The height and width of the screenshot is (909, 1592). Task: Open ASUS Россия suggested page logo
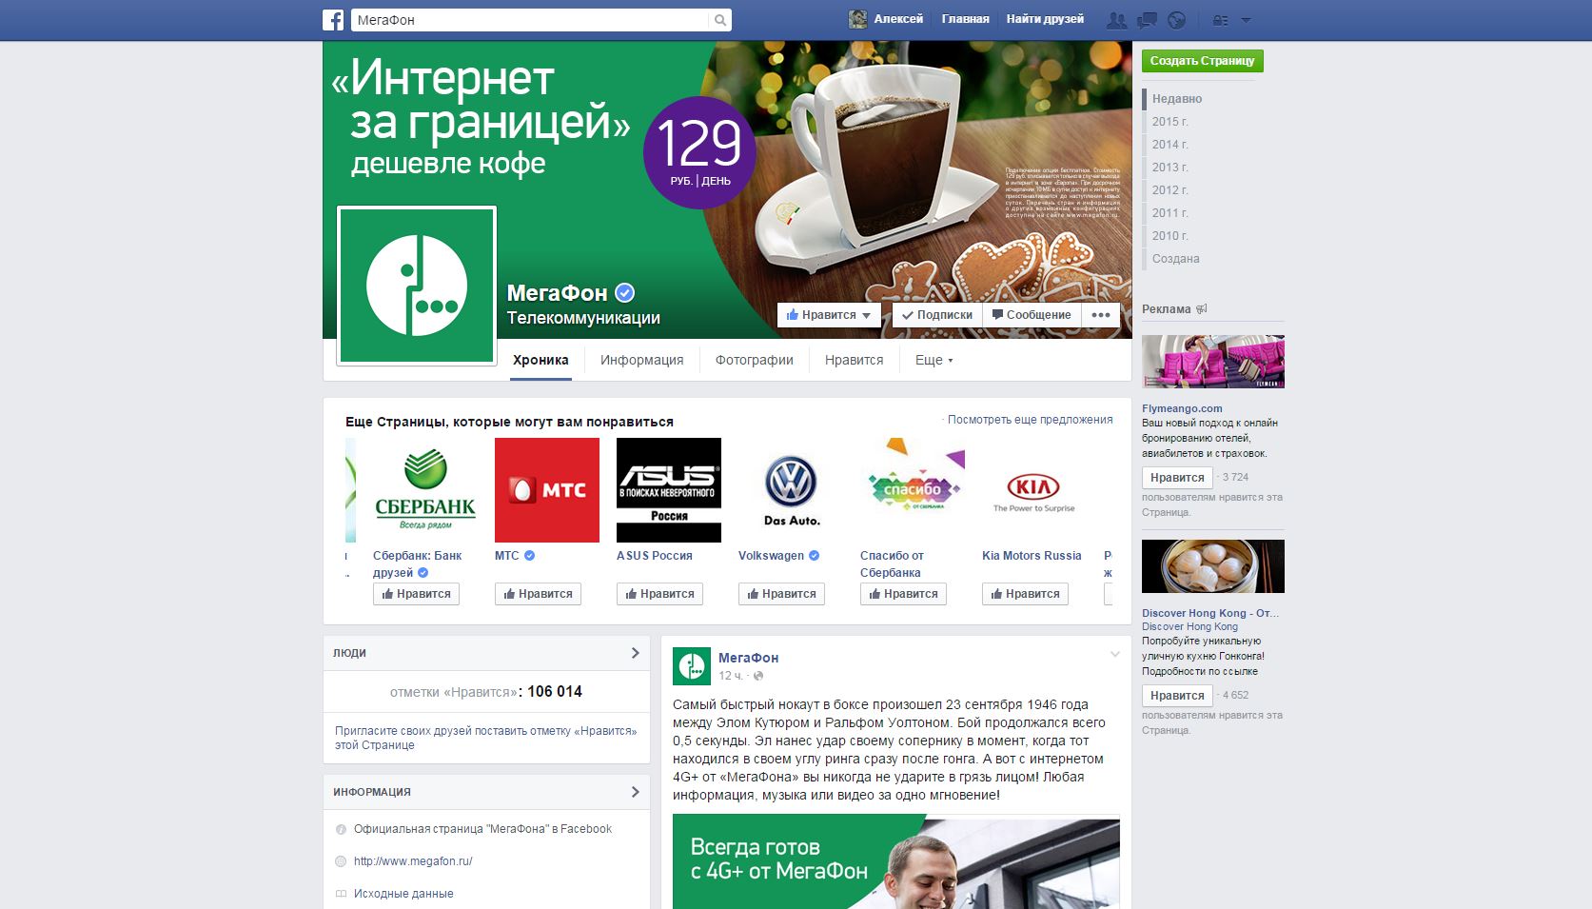[669, 490]
